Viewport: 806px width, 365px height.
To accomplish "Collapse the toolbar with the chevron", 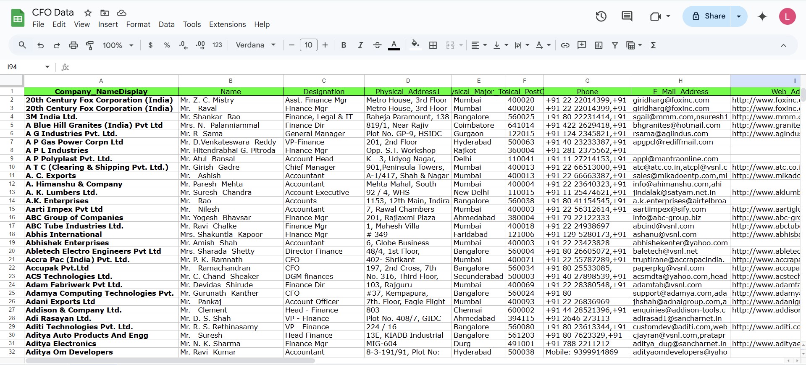I will (x=783, y=45).
